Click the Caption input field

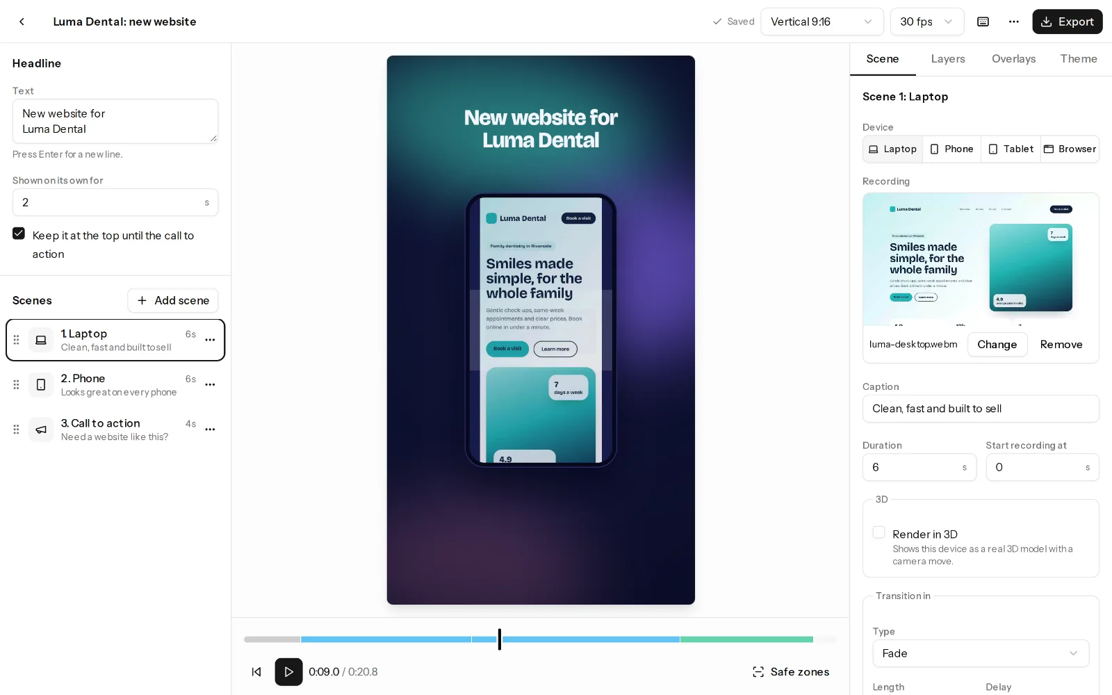981,409
